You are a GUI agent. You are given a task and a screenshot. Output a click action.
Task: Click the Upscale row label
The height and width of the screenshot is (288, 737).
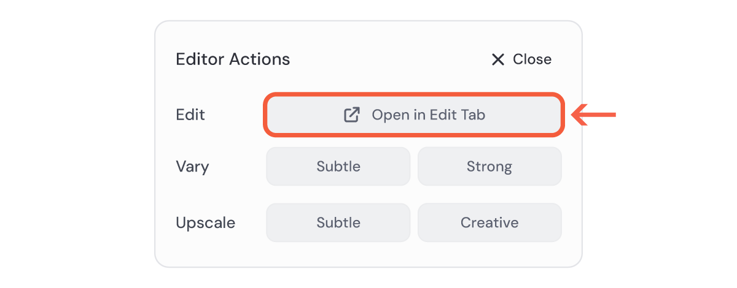pos(205,222)
